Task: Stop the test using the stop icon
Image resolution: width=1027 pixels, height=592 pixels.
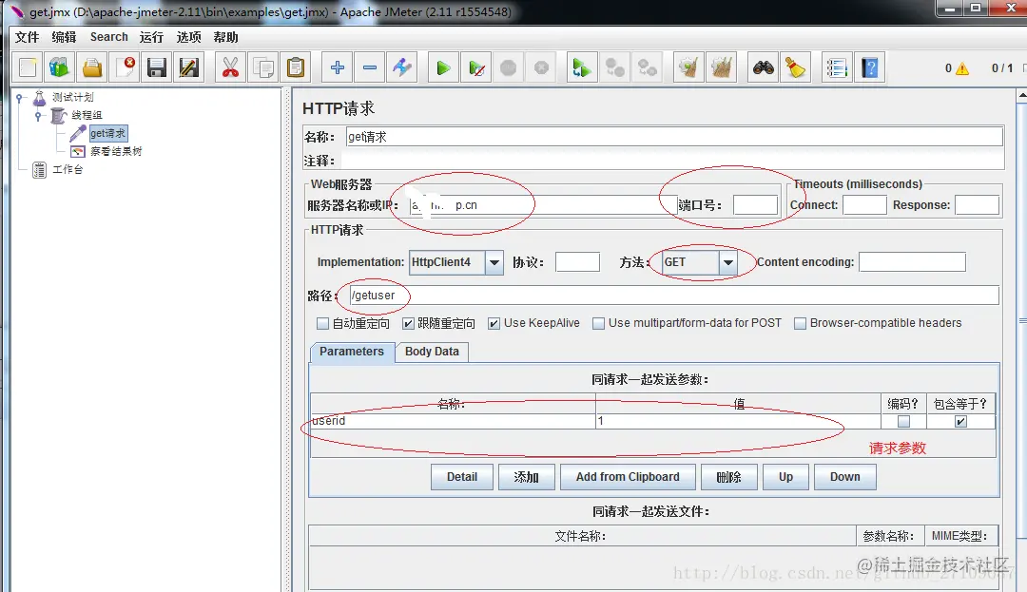Action: (510, 67)
